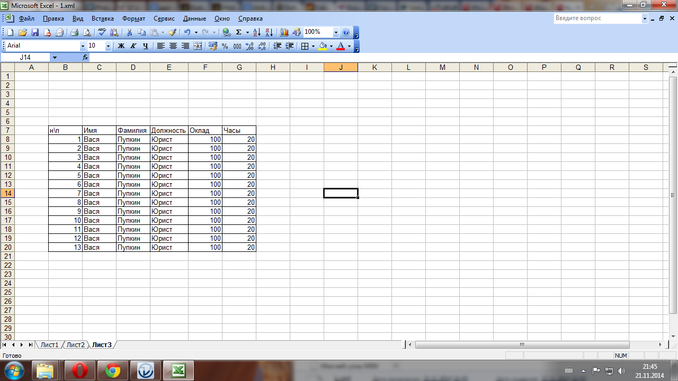Open the Print Preview tool

point(87,32)
